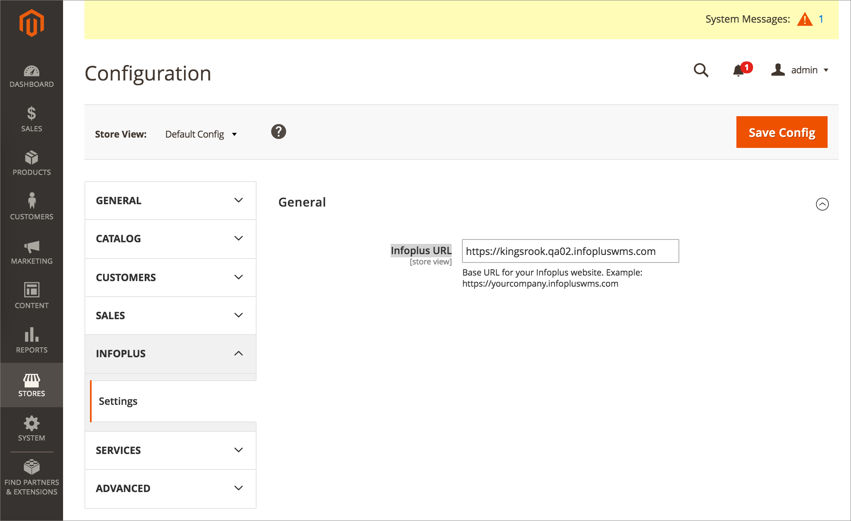Open the notifications bell icon
This screenshot has height=521, width=851.
click(x=738, y=71)
